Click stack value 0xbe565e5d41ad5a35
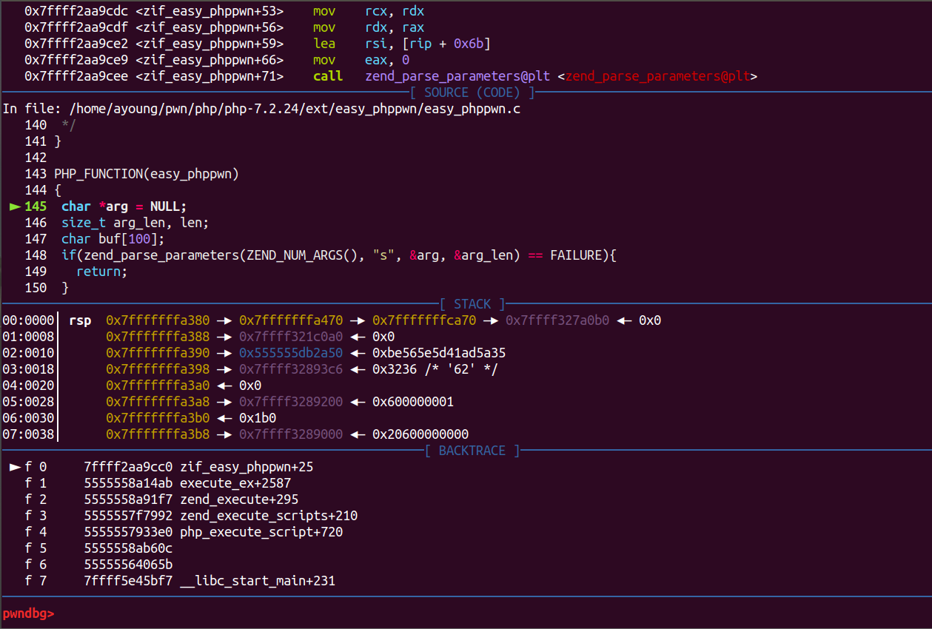Image resolution: width=932 pixels, height=629 pixels. [x=439, y=353]
